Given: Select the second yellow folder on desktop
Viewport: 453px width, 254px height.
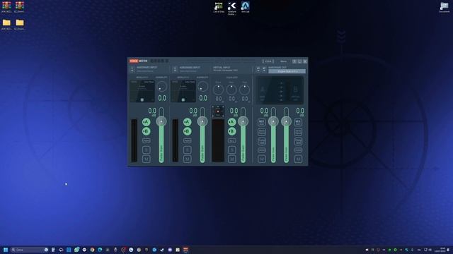Looking at the screenshot, I should (19, 25).
